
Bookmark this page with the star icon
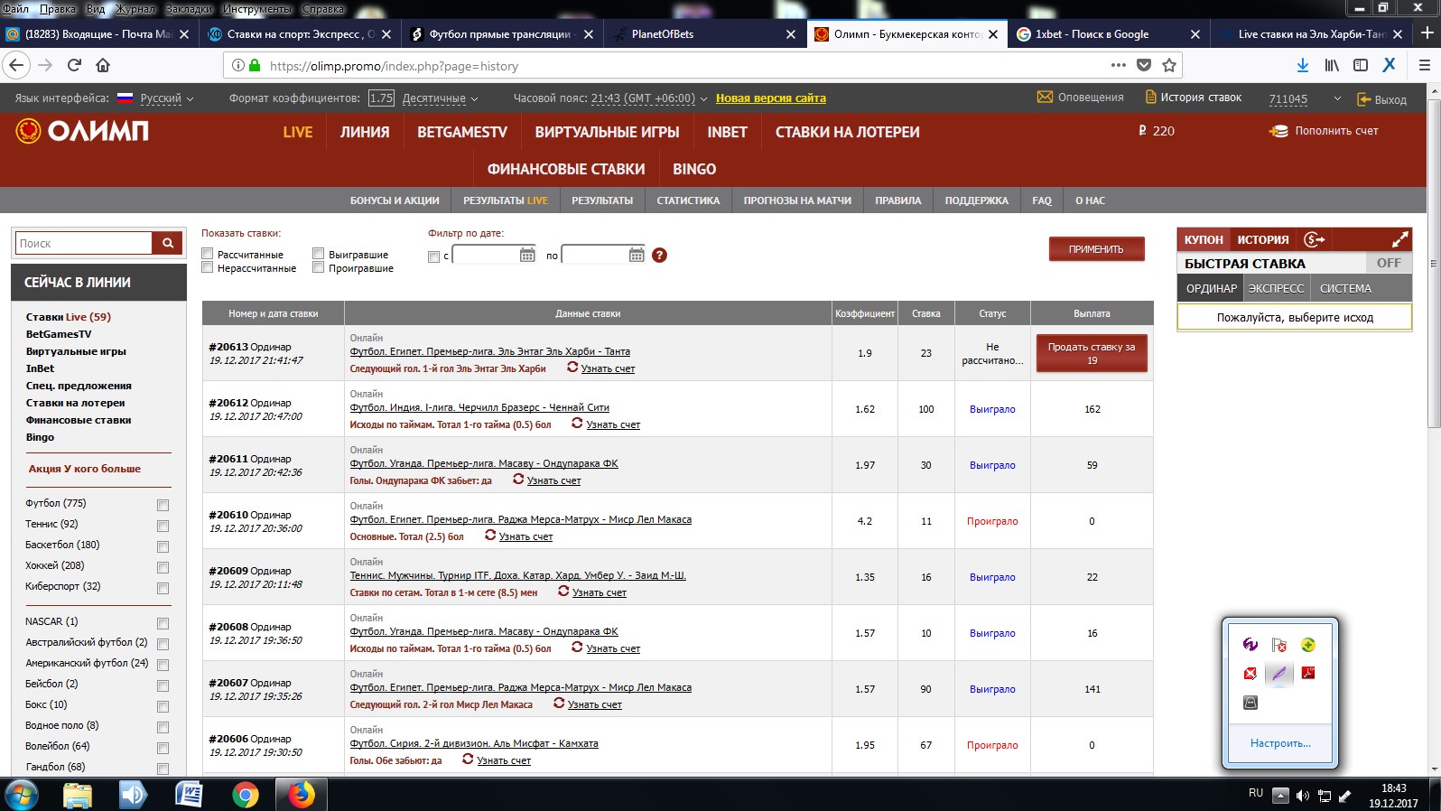click(x=1169, y=65)
